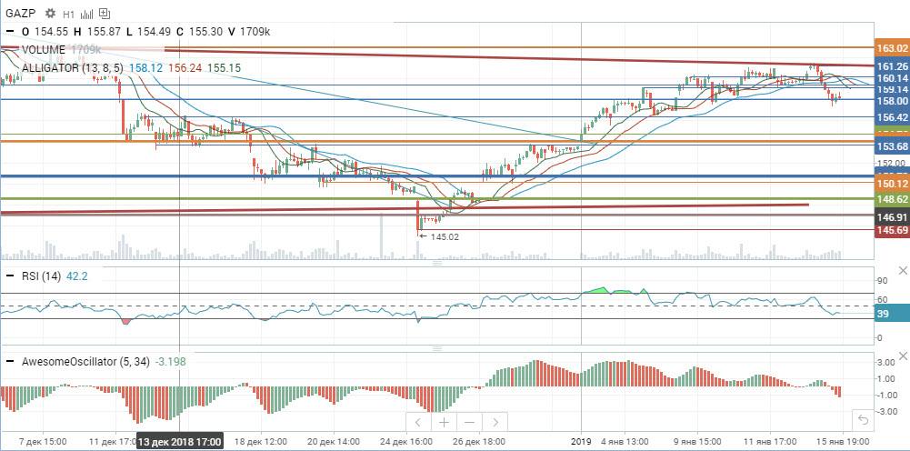Click the 146.91 current price label
This screenshot has width=910, height=451.
pos(892,217)
